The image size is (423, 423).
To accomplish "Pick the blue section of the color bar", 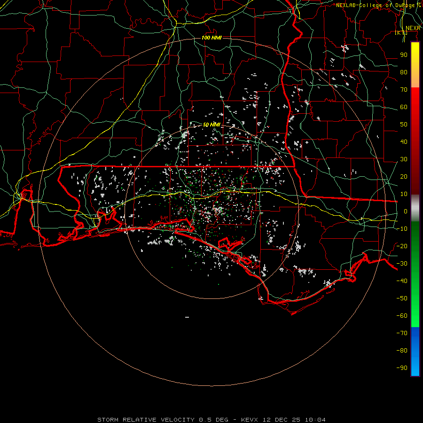I will pyautogui.click(x=415, y=352).
